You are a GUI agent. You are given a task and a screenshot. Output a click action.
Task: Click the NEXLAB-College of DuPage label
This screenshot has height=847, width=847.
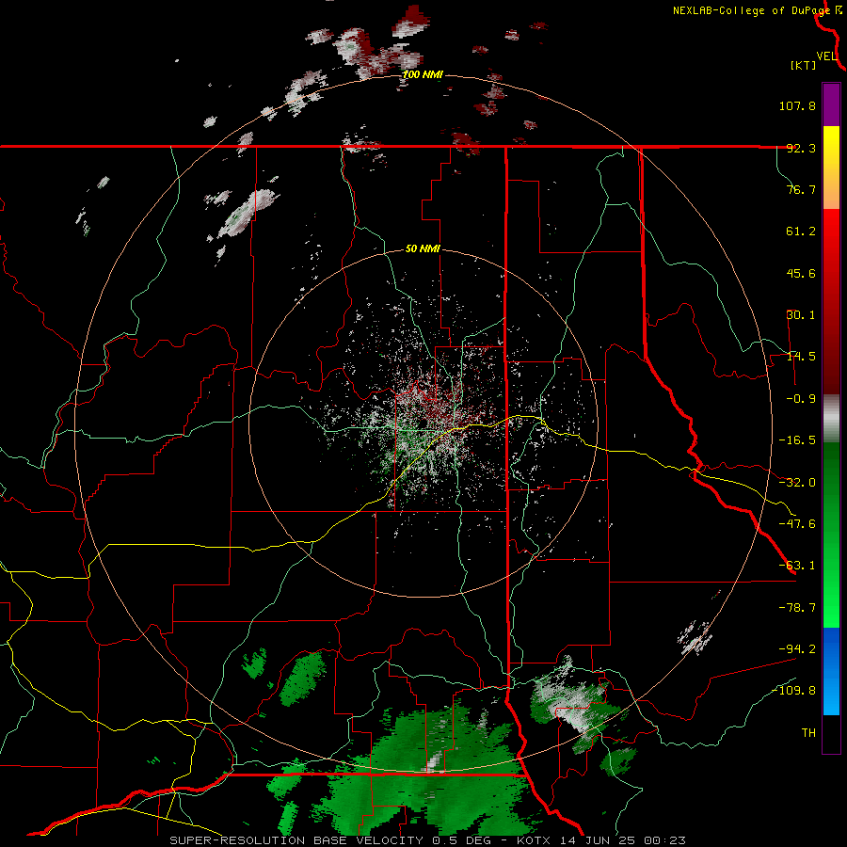point(751,10)
